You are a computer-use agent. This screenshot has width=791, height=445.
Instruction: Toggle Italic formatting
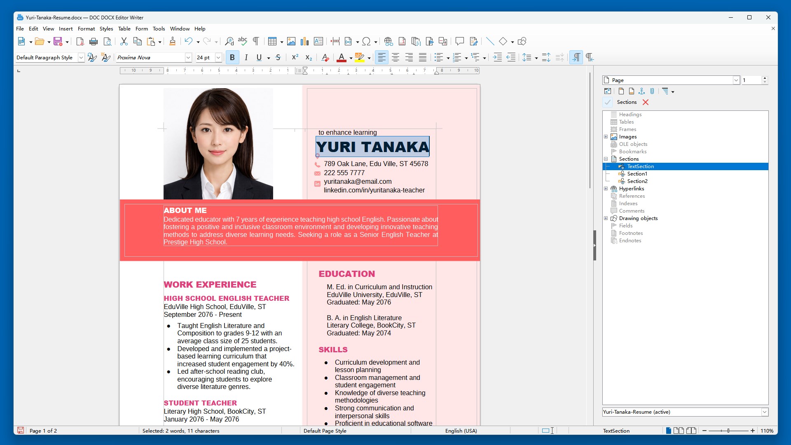pyautogui.click(x=246, y=58)
